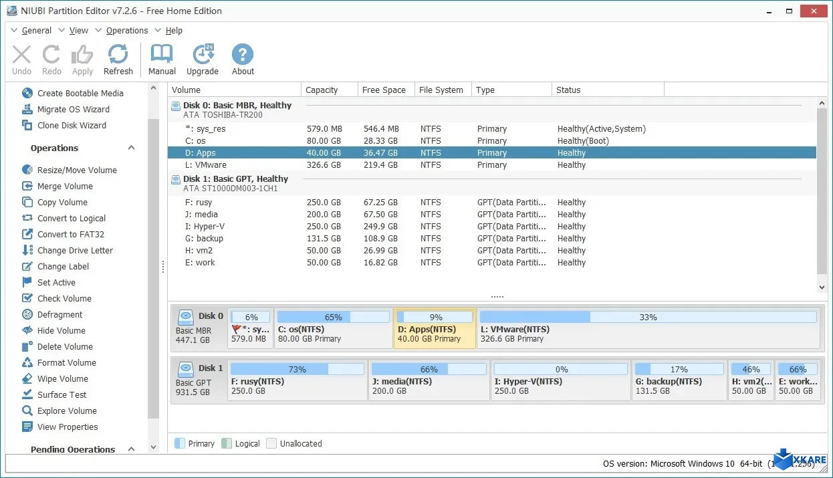Select Disk 1 Basic GPT list header
Image resolution: width=833 pixels, height=478 pixels.
click(x=492, y=183)
